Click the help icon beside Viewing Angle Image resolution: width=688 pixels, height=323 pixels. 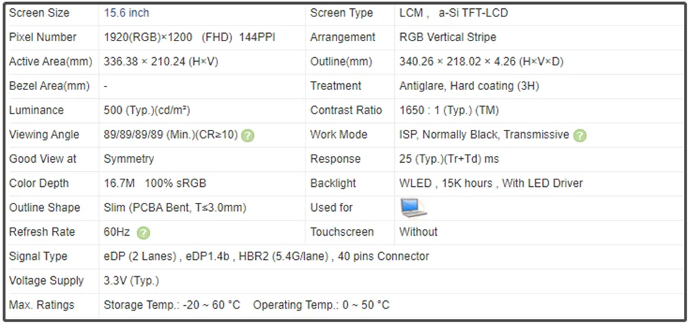pyautogui.click(x=248, y=135)
